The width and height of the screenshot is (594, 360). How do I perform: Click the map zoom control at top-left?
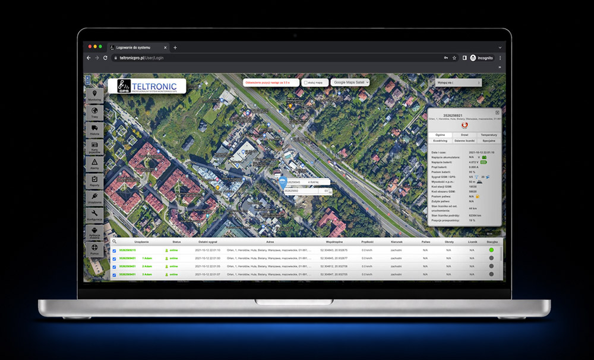(x=87, y=80)
